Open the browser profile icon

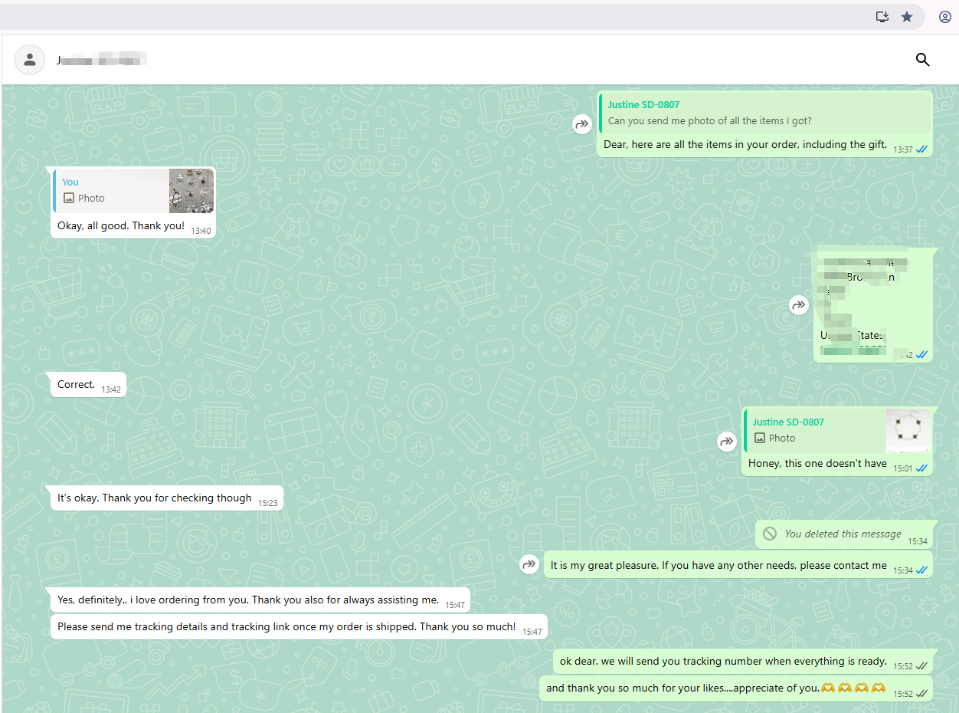coord(945,17)
